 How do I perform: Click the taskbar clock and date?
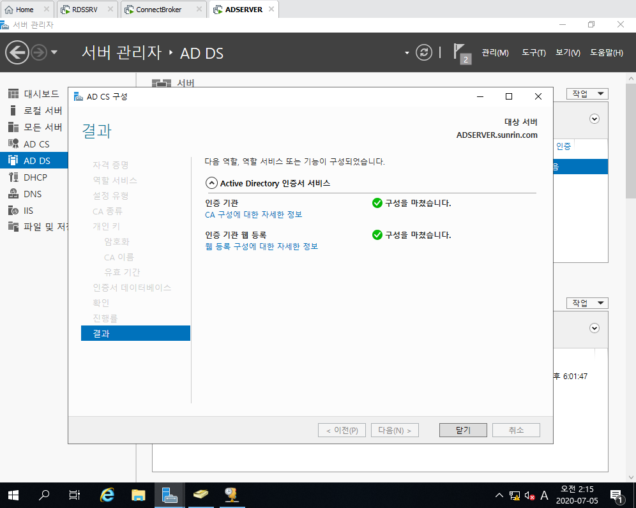click(577, 495)
